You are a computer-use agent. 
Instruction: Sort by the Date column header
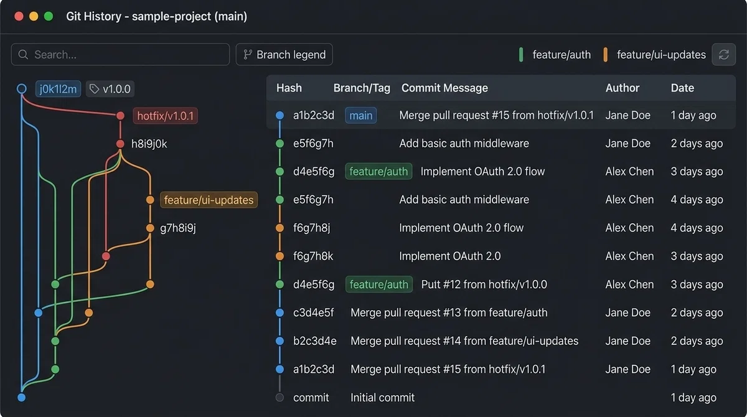682,88
